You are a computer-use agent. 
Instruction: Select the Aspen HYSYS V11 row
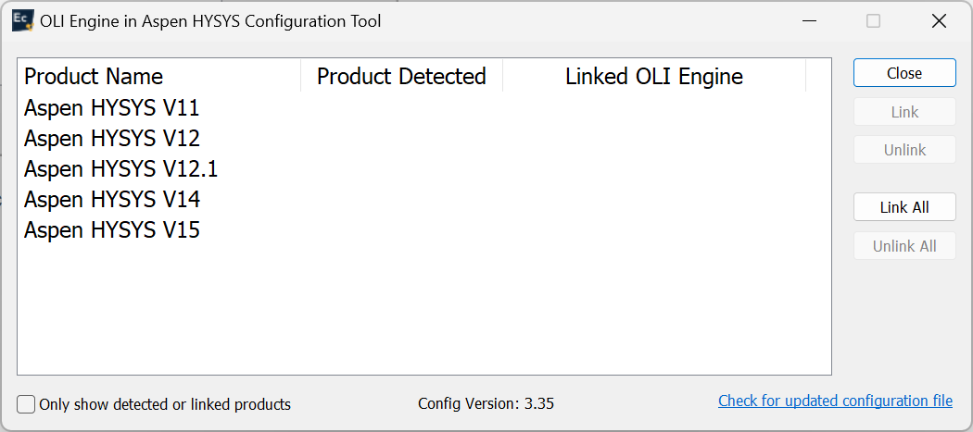(x=112, y=108)
